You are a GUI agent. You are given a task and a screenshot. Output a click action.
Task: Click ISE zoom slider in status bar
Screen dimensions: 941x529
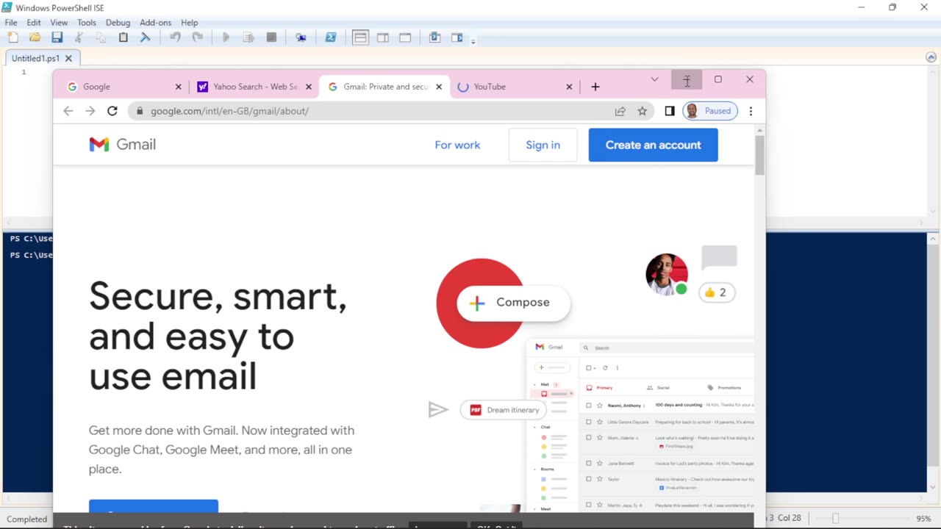click(x=835, y=519)
